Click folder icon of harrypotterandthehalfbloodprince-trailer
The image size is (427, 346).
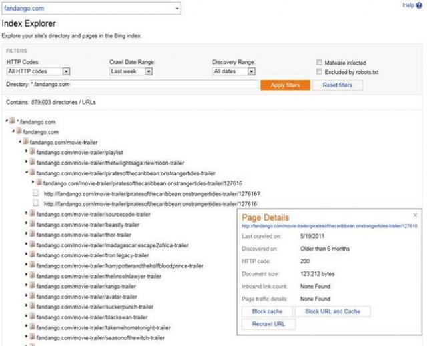(x=33, y=265)
